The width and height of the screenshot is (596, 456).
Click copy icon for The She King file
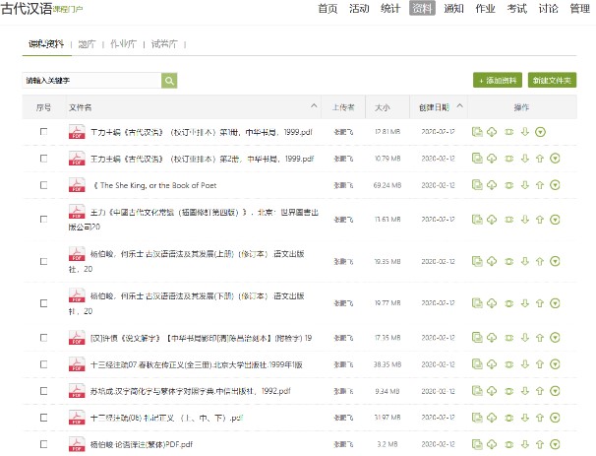coord(476,184)
